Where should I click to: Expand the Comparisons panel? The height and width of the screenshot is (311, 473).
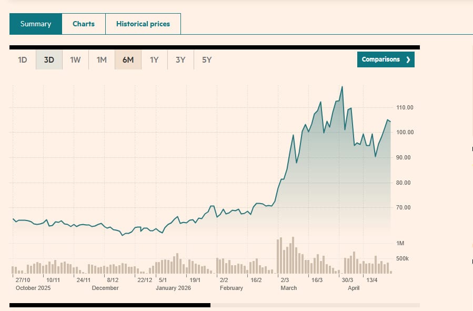[381, 59]
